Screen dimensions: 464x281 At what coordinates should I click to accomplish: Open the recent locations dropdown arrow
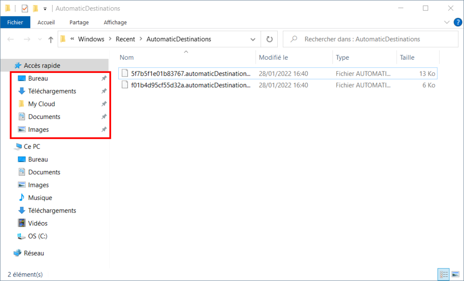point(40,39)
